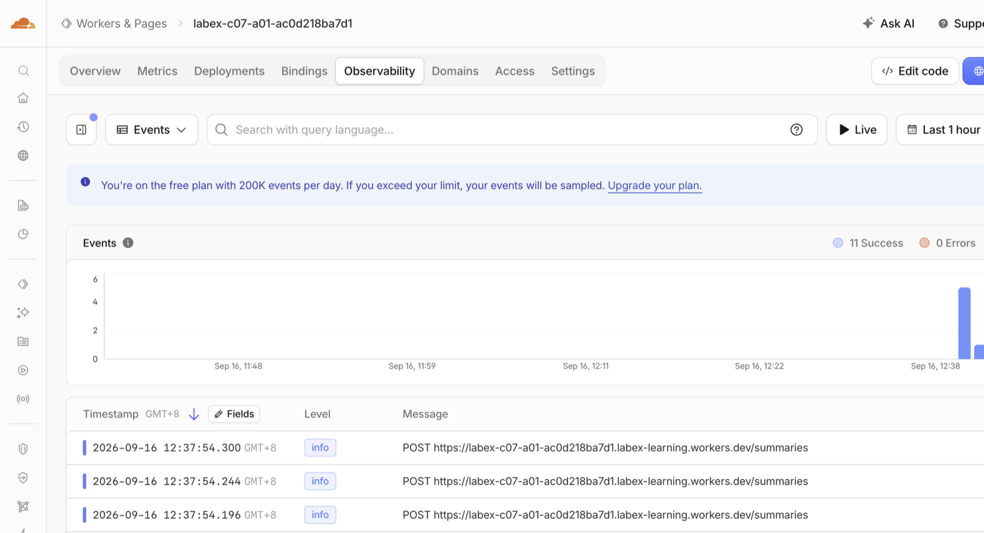
Task: Click the Timestamp column header
Action: 111,414
